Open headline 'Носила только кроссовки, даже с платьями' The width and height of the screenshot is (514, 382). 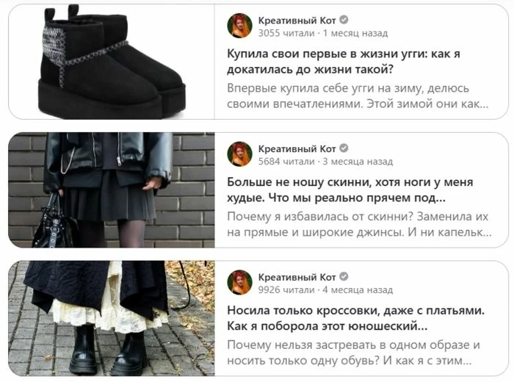coord(355,318)
